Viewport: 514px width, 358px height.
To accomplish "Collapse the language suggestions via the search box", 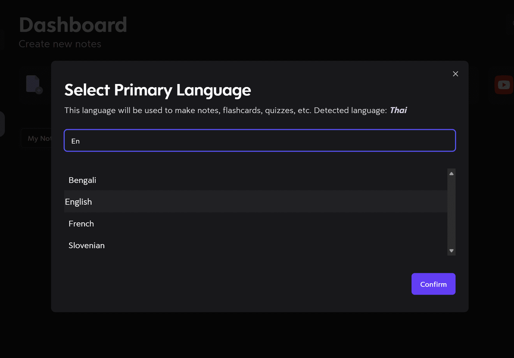I will click(259, 141).
